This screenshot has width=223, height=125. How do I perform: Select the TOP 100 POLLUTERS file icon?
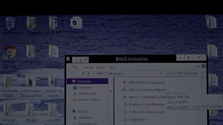[76, 23]
